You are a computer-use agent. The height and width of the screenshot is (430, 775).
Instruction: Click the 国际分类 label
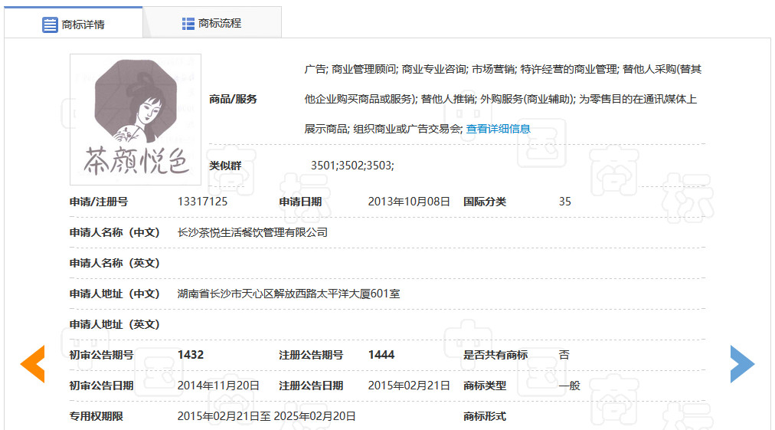[484, 202]
